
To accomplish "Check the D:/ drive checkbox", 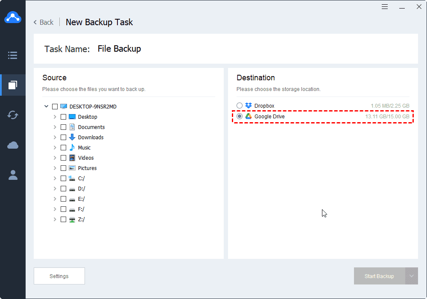I will (64, 189).
